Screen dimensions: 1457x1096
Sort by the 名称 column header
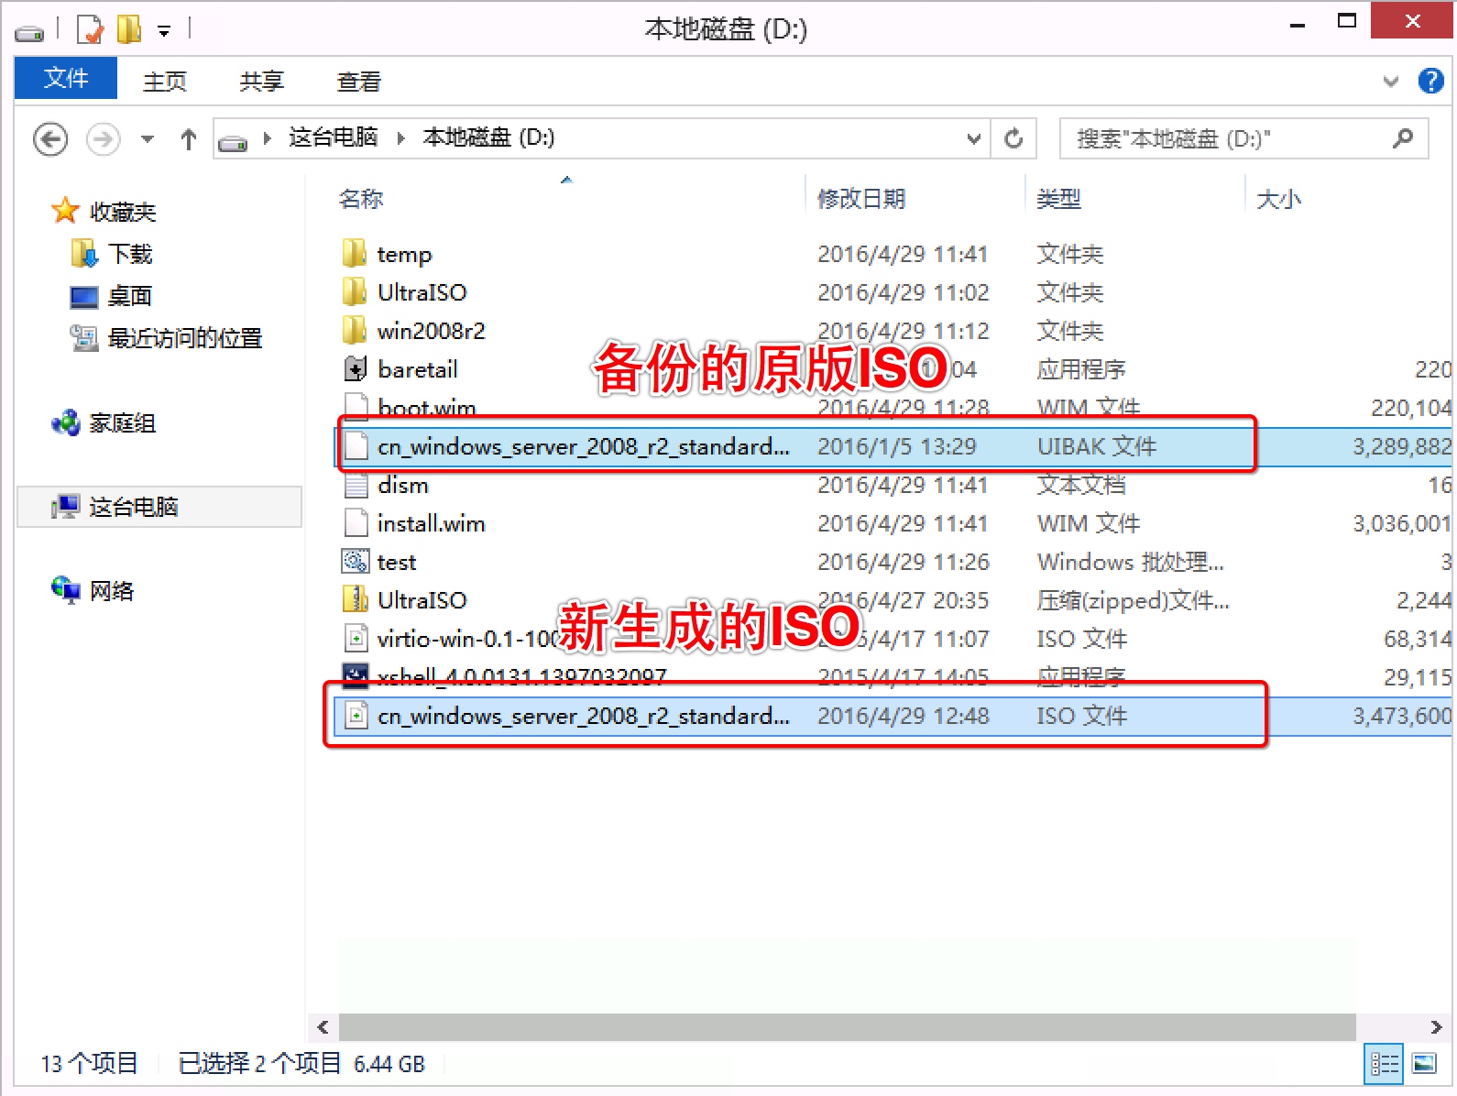361,199
